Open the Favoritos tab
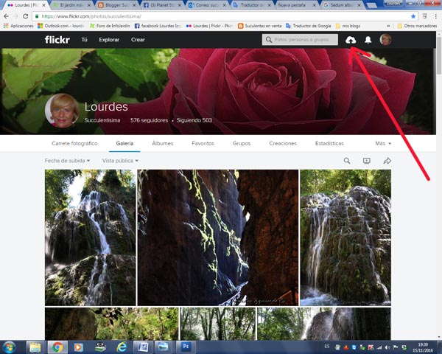This screenshot has height=354, width=442. (x=203, y=143)
